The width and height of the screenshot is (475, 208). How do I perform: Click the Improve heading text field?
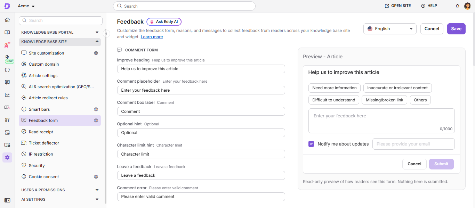pos(201,69)
